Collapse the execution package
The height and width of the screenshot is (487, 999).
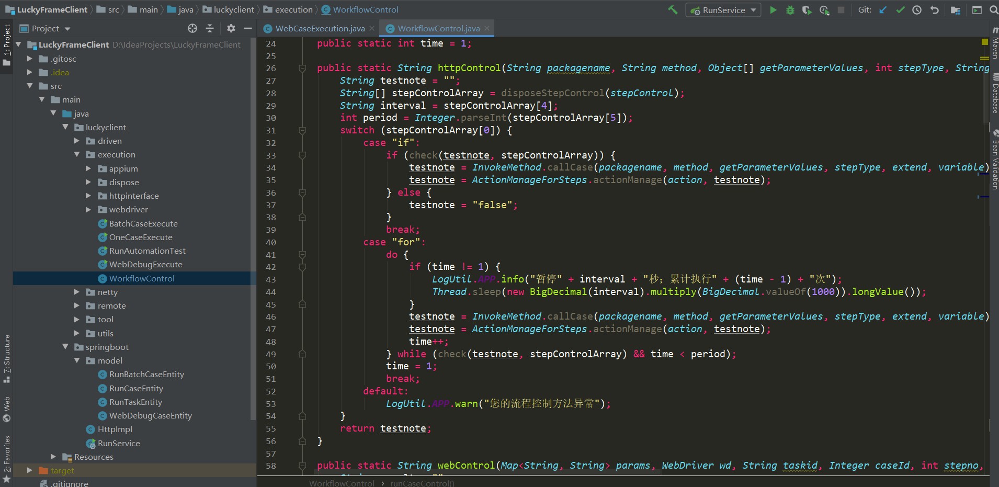(x=77, y=154)
